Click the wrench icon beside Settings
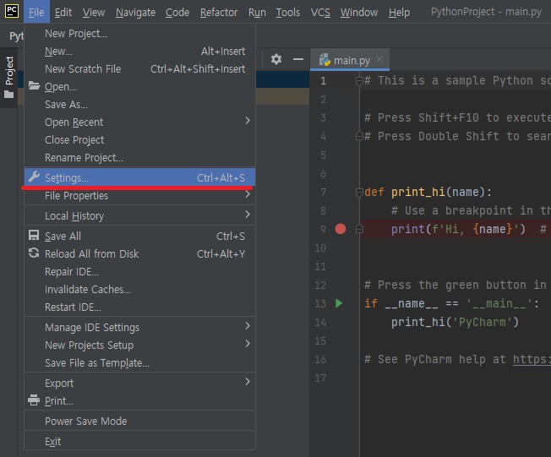 [x=34, y=177]
